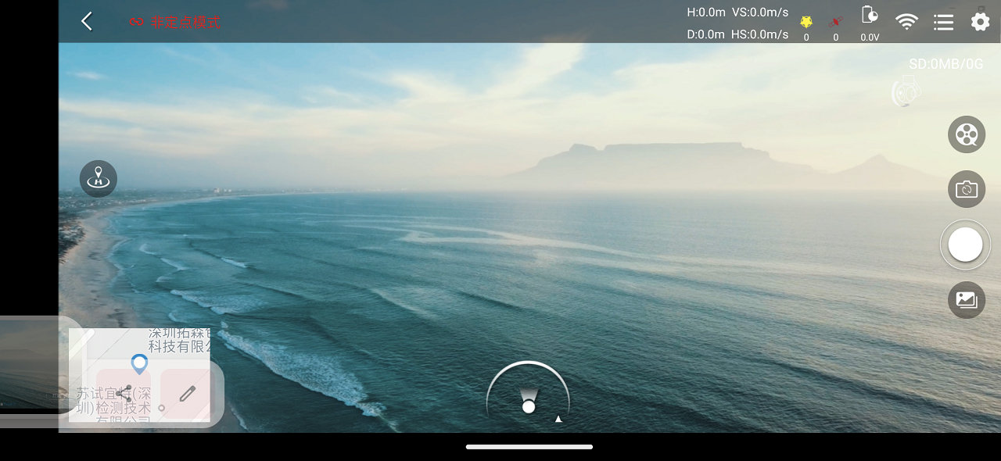Tap the red link icon beside 非定点模式
1001x461 pixels.
pyautogui.click(x=137, y=22)
